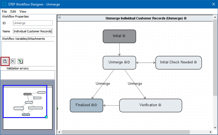Click the minimap overview thumbnail

point(27,107)
